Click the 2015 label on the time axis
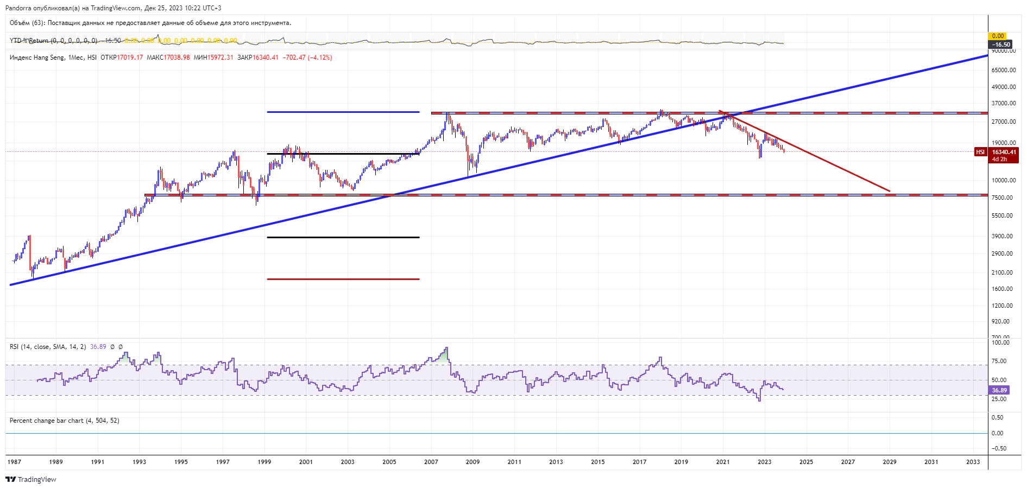 [x=598, y=462]
